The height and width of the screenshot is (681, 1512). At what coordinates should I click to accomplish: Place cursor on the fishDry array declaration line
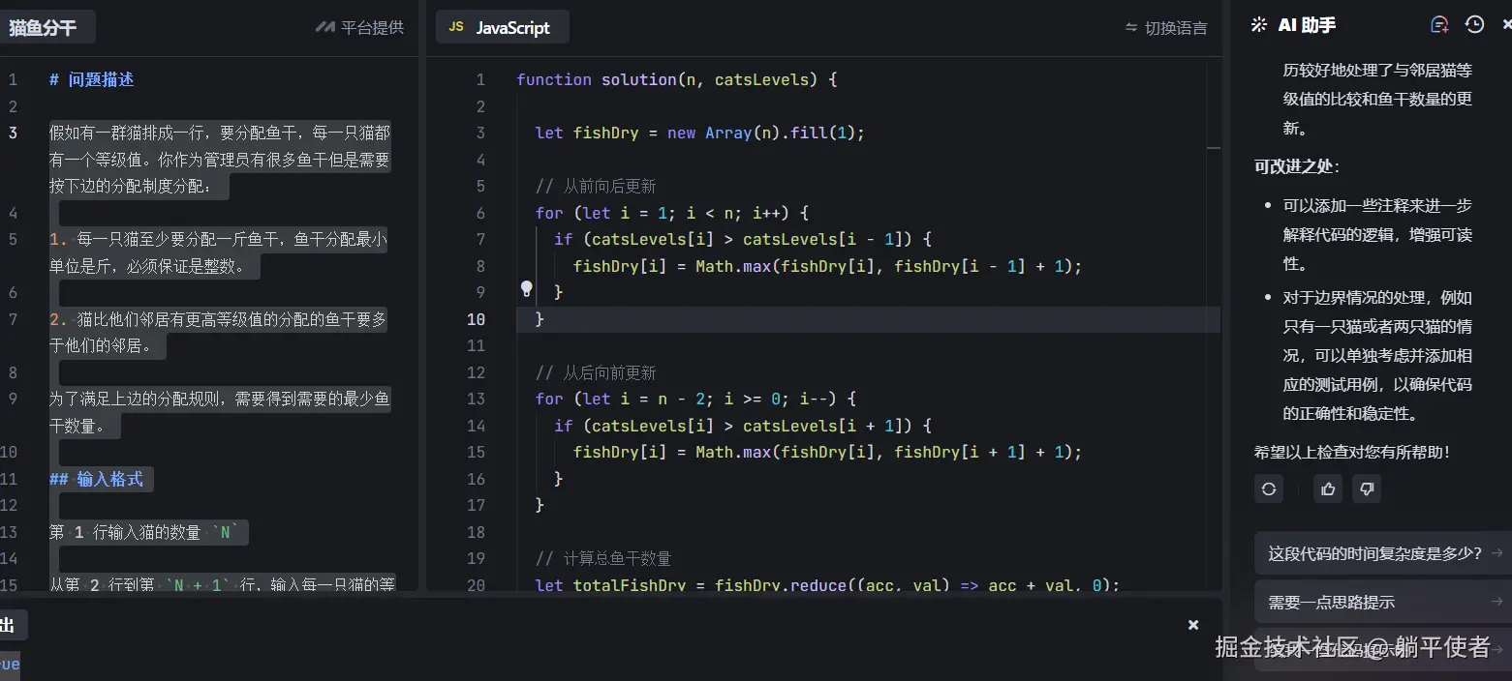click(x=699, y=133)
